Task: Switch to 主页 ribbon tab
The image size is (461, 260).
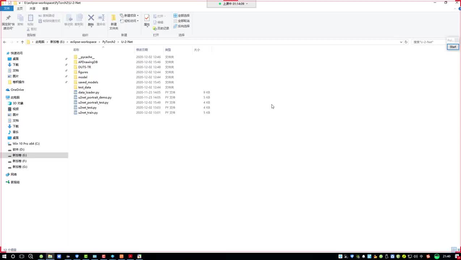Action: (x=20, y=8)
